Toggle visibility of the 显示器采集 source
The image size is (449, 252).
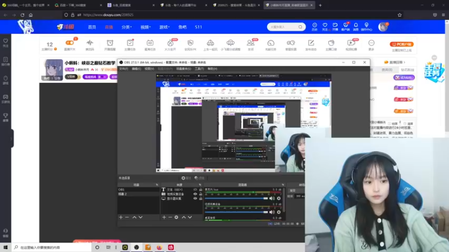(195, 198)
